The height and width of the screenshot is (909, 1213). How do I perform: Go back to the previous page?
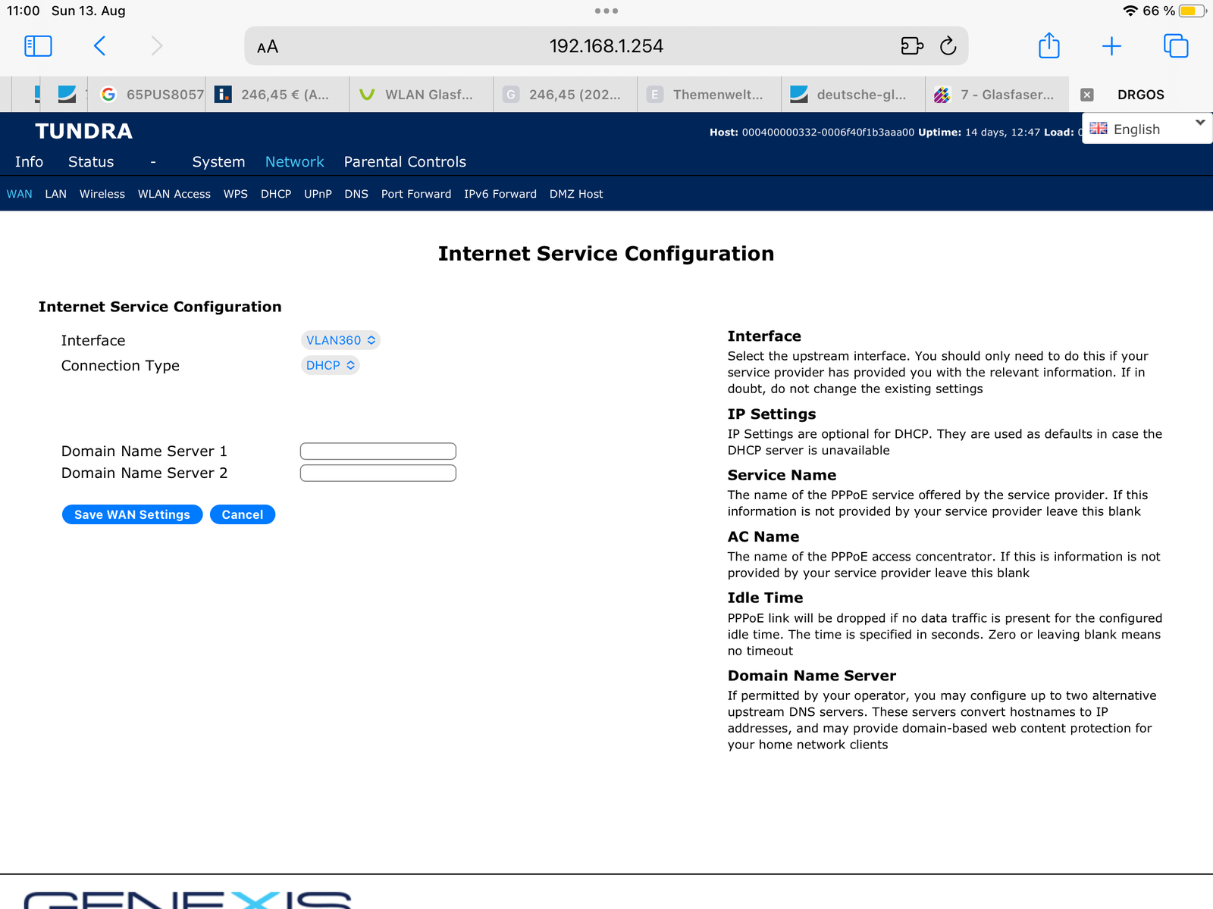99,46
